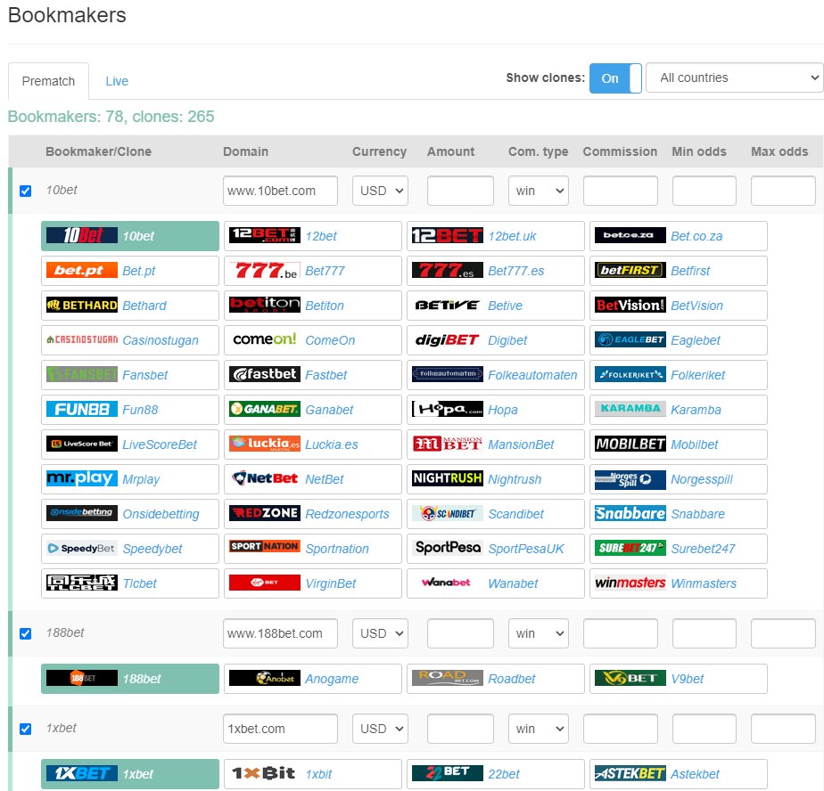Uncheck the 1xbet bookmaker checkbox
Screen dimensions: 824x791
pyautogui.click(x=25, y=729)
